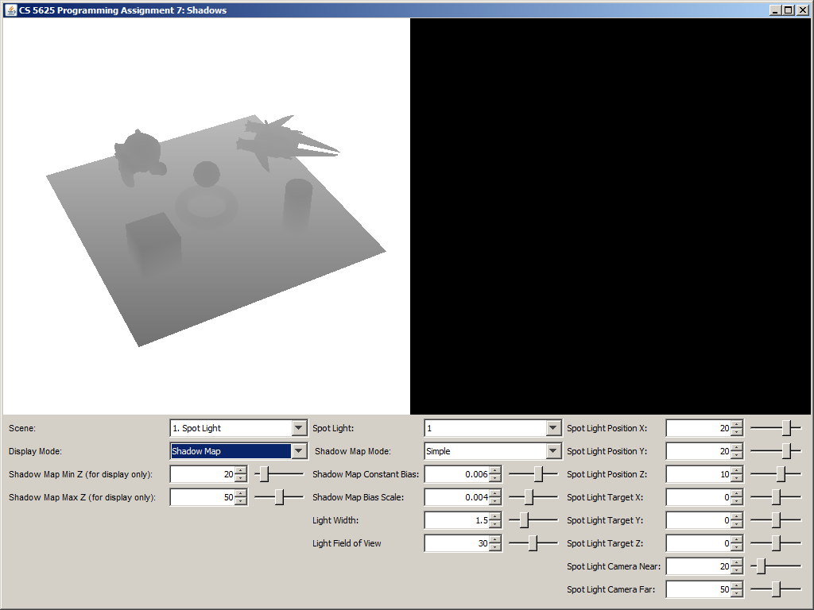The width and height of the screenshot is (814, 610).
Task: Click the shadow map render viewport
Action: (207, 216)
